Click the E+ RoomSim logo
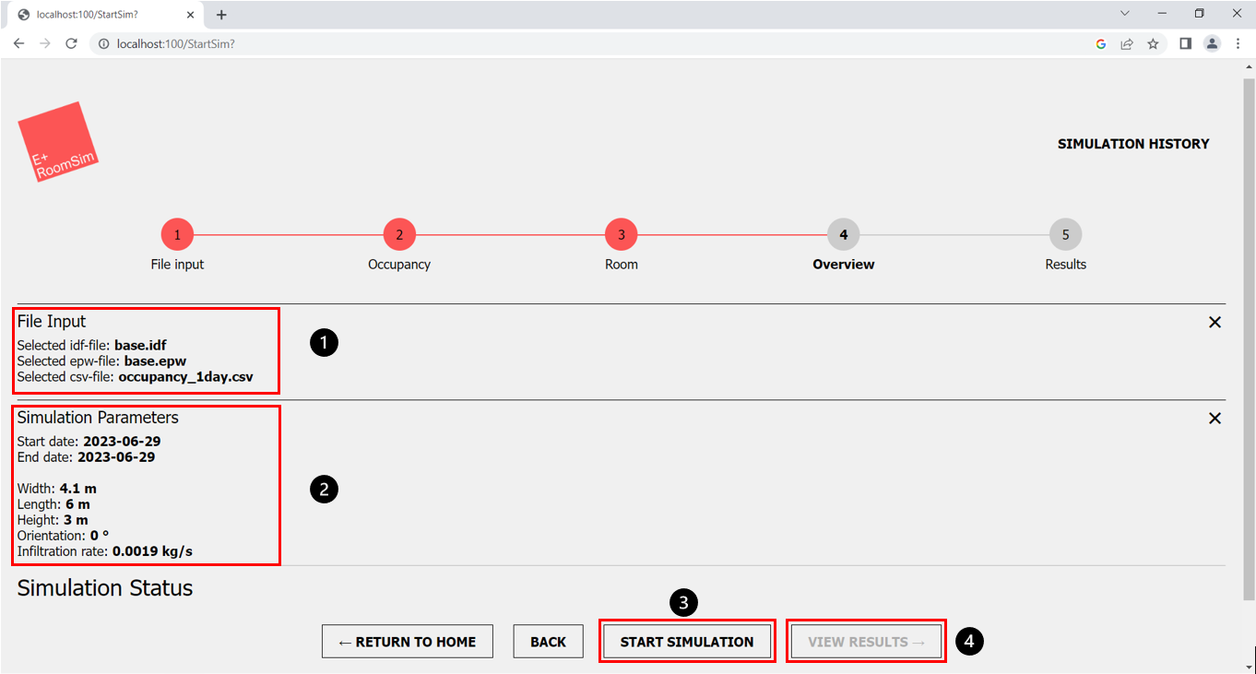Screen dimensions: 1256x674 coord(57,142)
